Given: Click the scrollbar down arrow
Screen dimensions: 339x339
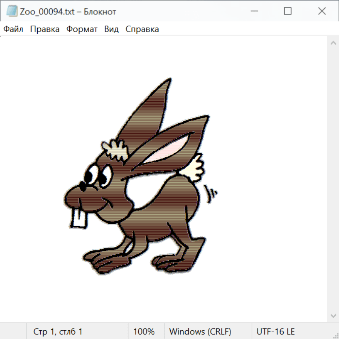Looking at the screenshot, I should [333, 315].
